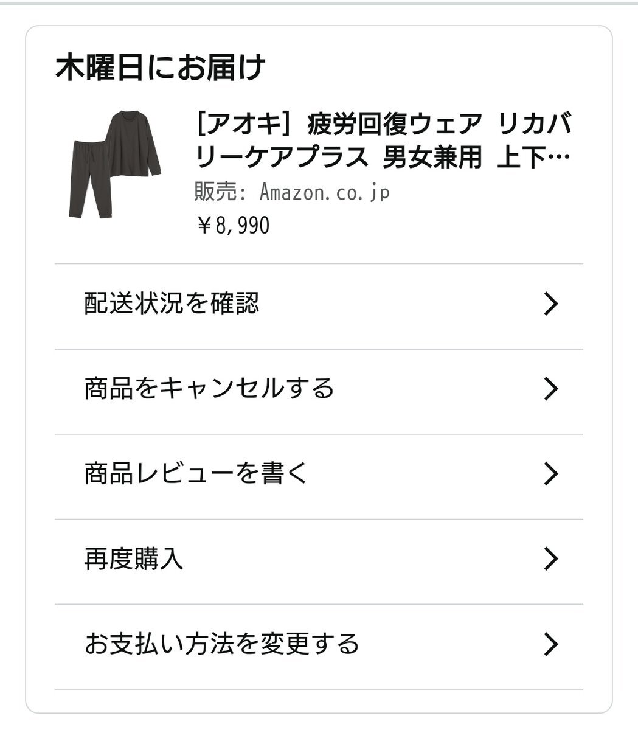Click the ￥8,990 price text
638x730 pixels.
tap(233, 226)
